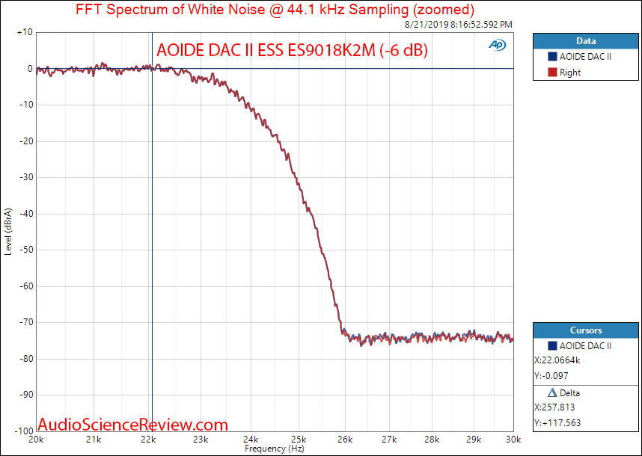Click the Delta Y value +117.563
The image size is (642, 456).
[557, 422]
